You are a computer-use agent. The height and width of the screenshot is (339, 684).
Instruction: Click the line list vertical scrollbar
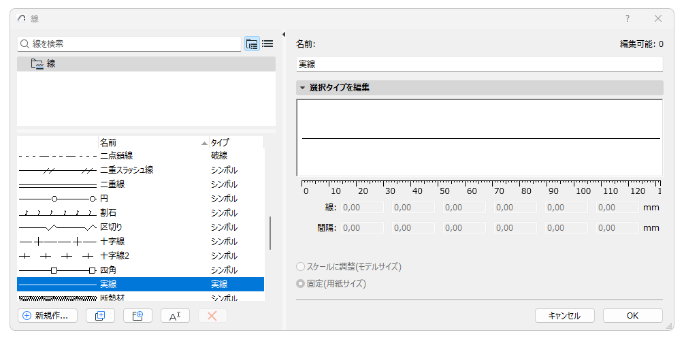pyautogui.click(x=270, y=233)
